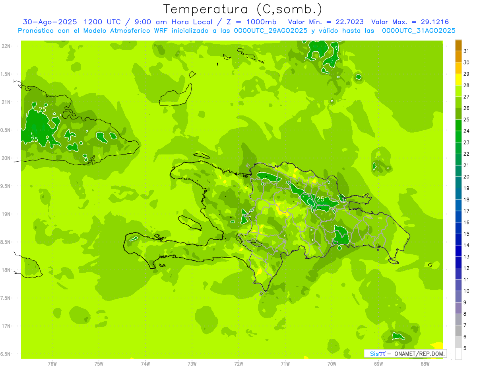Screen dimensions: 477x369
Task: Click the "ONAMET/REP.DOM." credit box
Action: point(405,353)
